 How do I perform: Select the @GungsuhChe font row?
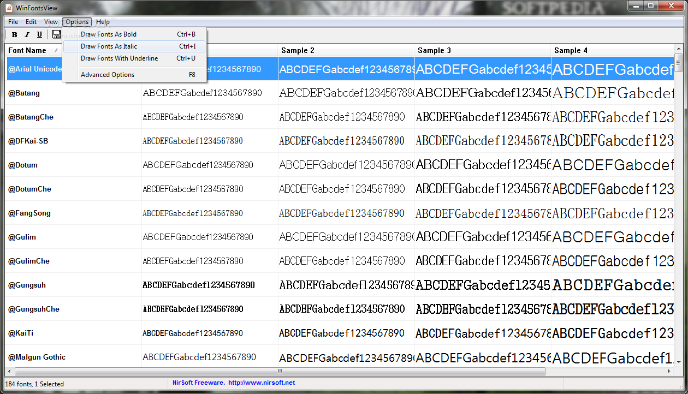340,309
